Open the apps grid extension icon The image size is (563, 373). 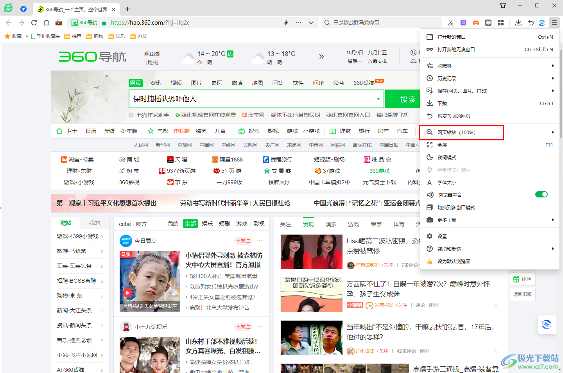[501, 23]
